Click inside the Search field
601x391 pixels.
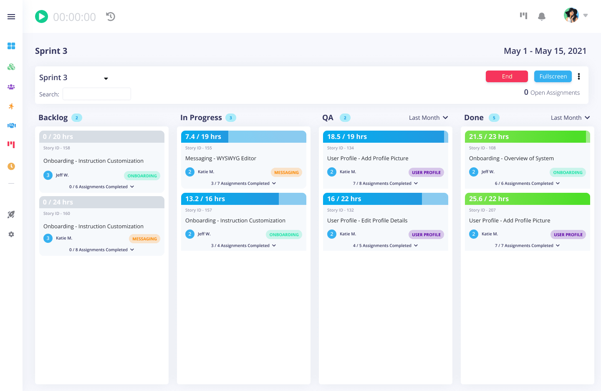pyautogui.click(x=96, y=94)
